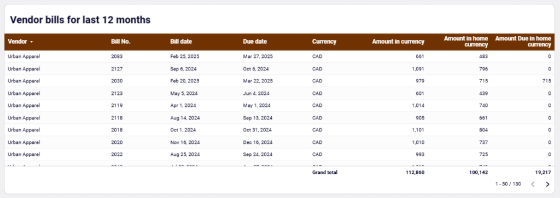Screen dimensions: 560x198
Task: Select bill number 2020
Action: (117, 142)
